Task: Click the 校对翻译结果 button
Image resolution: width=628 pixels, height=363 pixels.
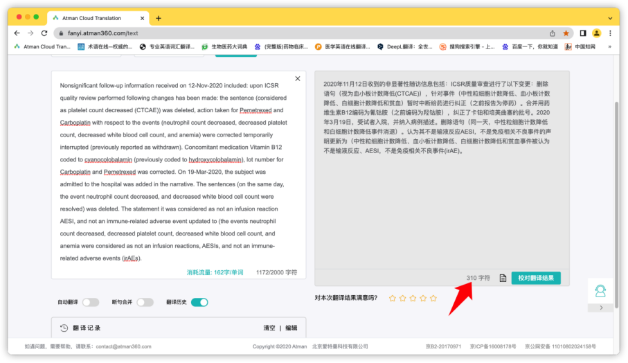Action: (536, 278)
